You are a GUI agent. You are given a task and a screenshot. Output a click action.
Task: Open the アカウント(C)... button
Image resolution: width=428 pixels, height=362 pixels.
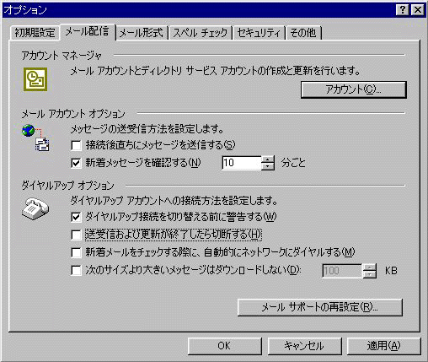tap(354, 89)
